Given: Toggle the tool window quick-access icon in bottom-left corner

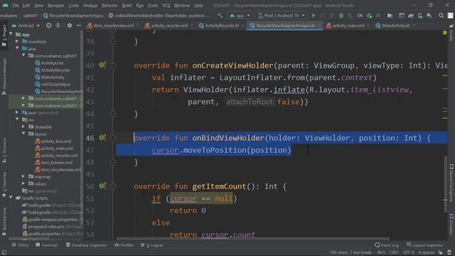Looking at the screenshot, I should (4, 252).
